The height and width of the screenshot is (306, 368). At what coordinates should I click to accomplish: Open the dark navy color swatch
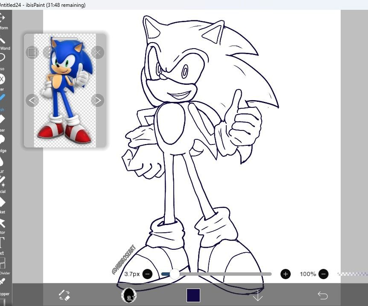(193, 295)
